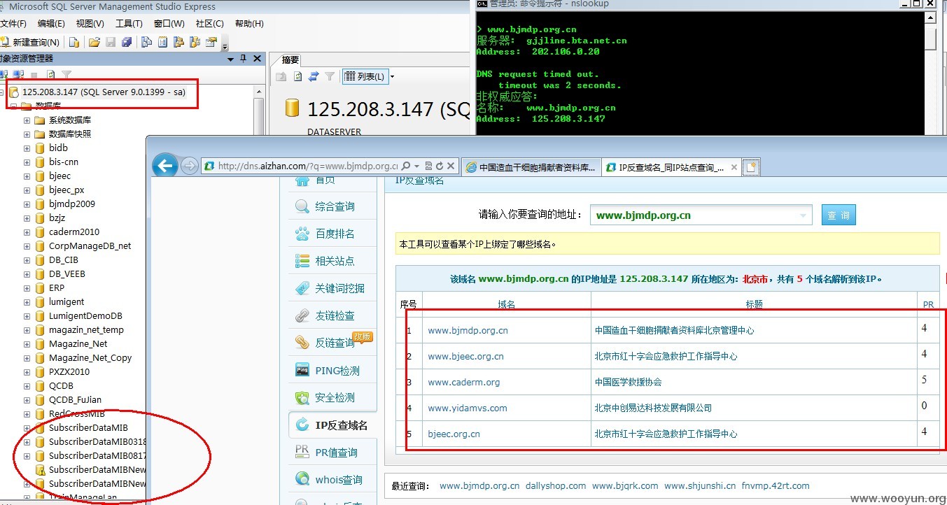Select the 摘要 summary tab
947x505 pixels.
[290, 59]
